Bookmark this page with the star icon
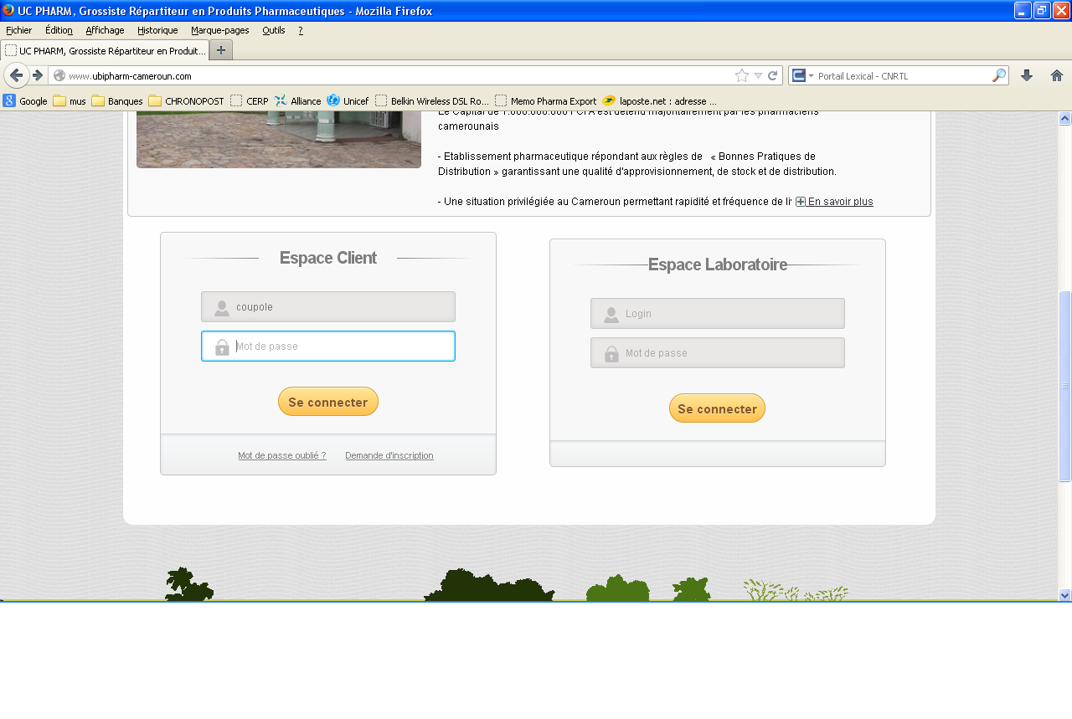Screen dimensions: 1072x719 pyautogui.click(x=742, y=75)
